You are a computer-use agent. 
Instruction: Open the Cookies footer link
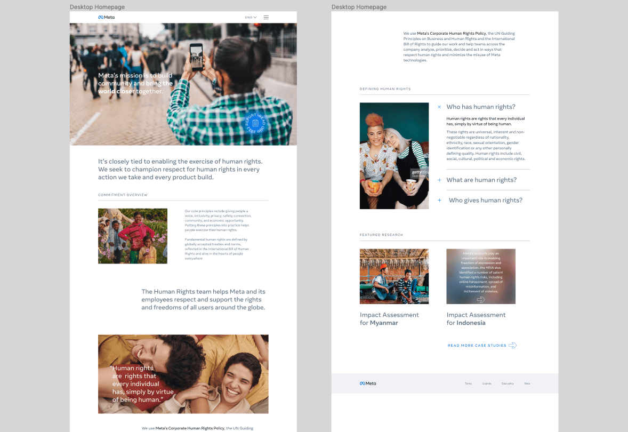pyautogui.click(x=487, y=383)
